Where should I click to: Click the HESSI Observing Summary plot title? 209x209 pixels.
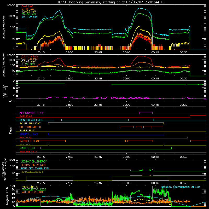[111, 2]
